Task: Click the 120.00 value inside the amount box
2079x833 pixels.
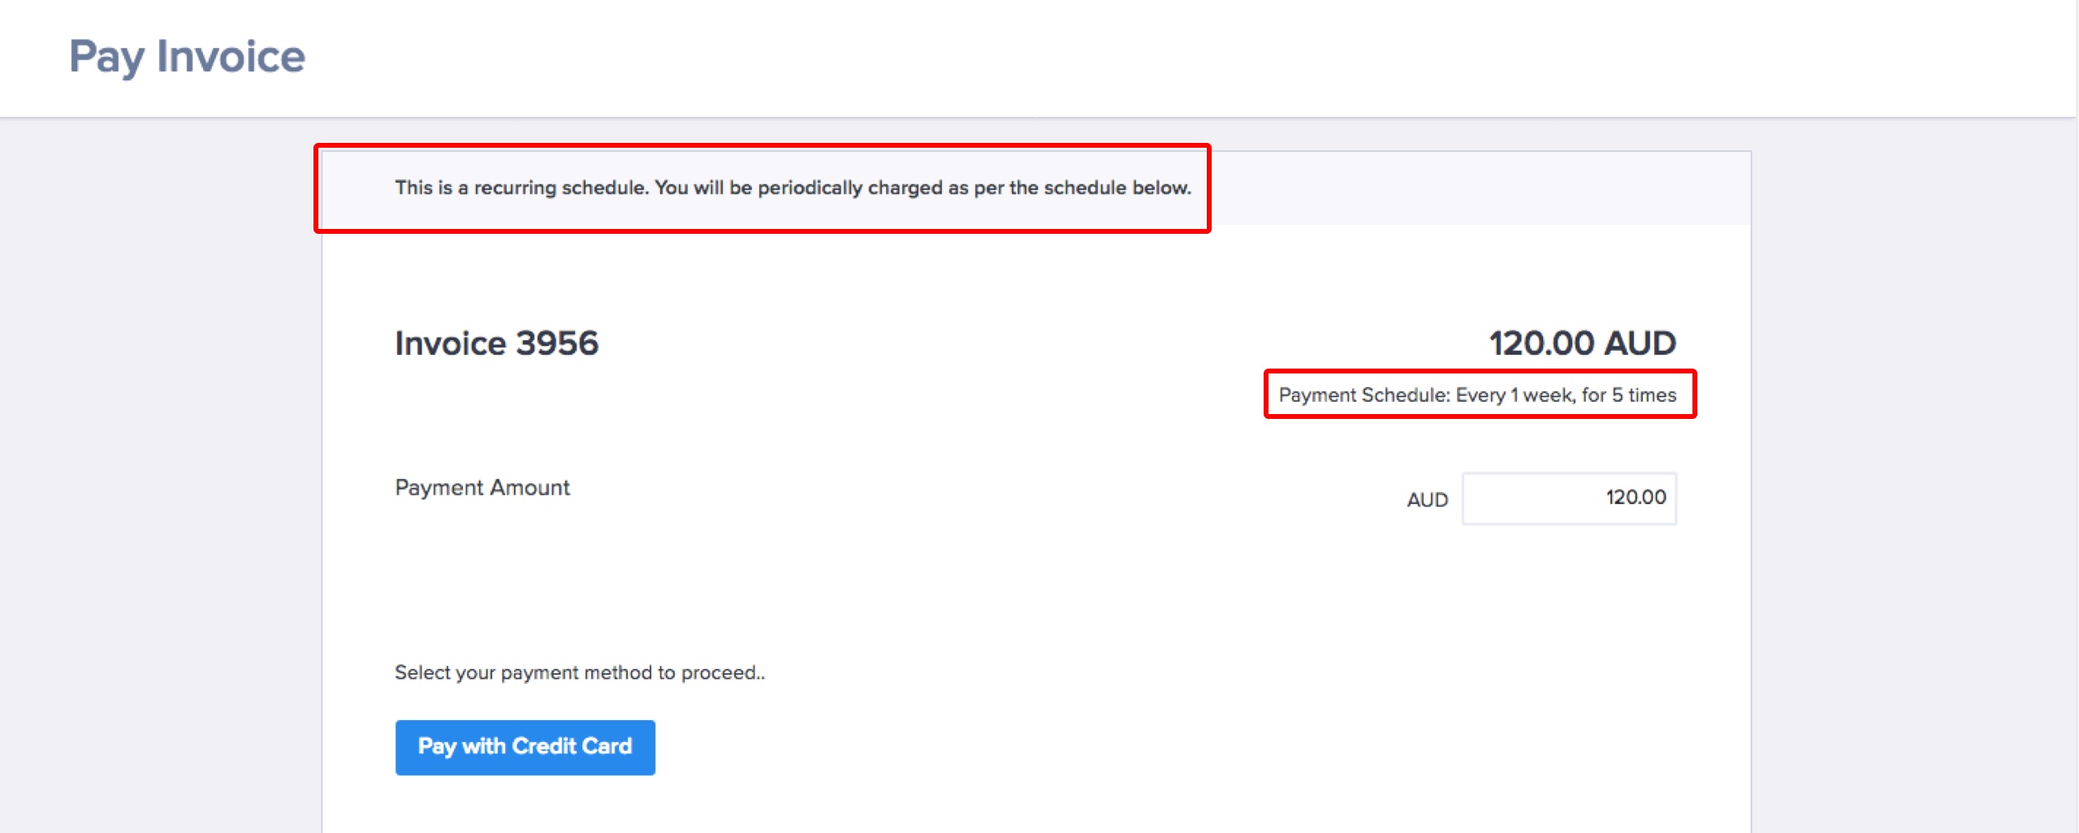Action: pos(1635,498)
